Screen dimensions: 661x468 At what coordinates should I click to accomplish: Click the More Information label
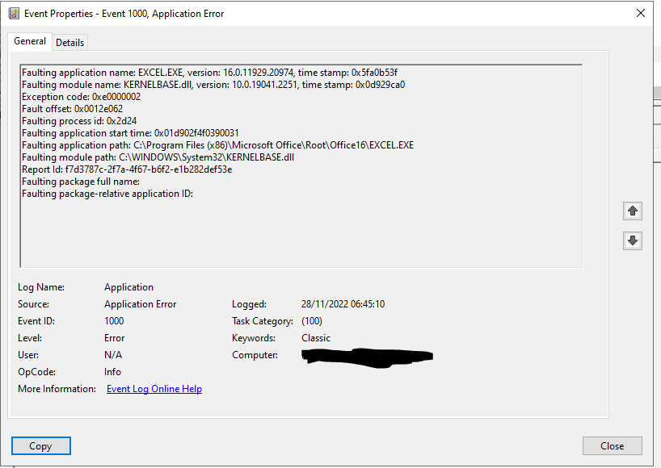pos(57,389)
